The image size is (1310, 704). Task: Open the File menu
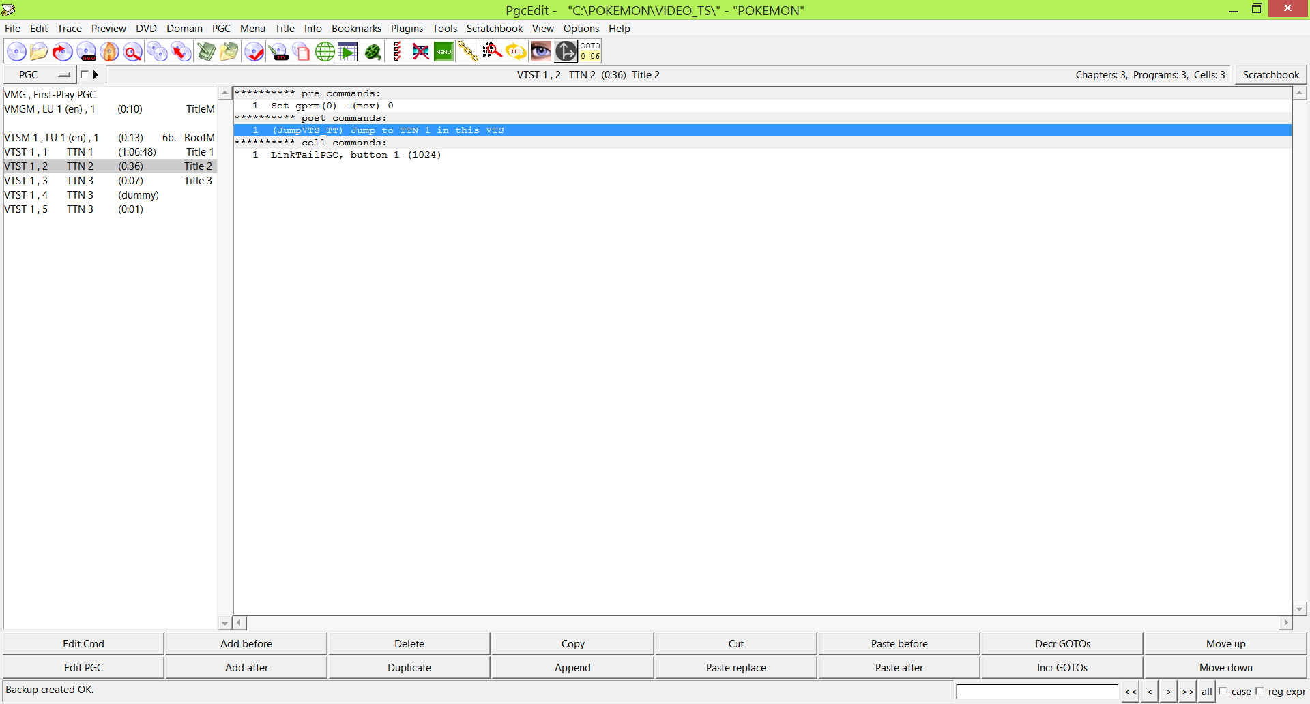click(12, 29)
